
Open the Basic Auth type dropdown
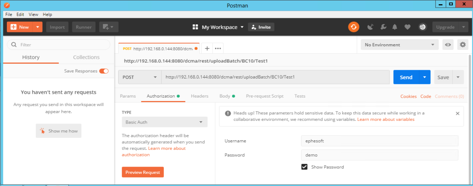click(165, 122)
